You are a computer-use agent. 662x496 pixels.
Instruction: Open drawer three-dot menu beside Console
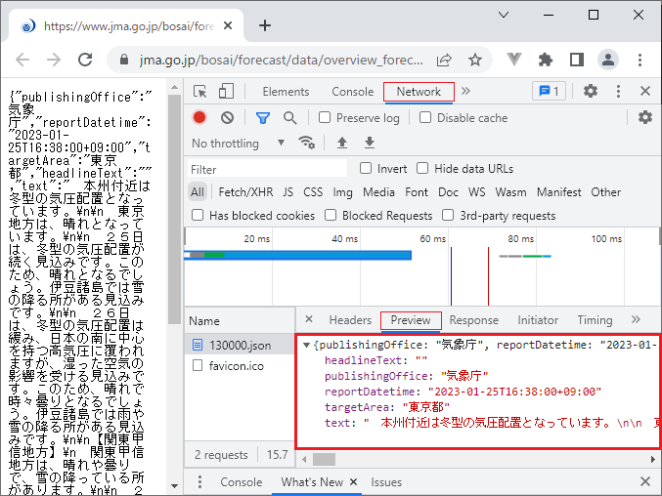[199, 481]
